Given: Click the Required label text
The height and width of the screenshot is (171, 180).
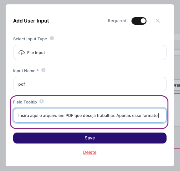Looking at the screenshot, I should pos(117,21).
